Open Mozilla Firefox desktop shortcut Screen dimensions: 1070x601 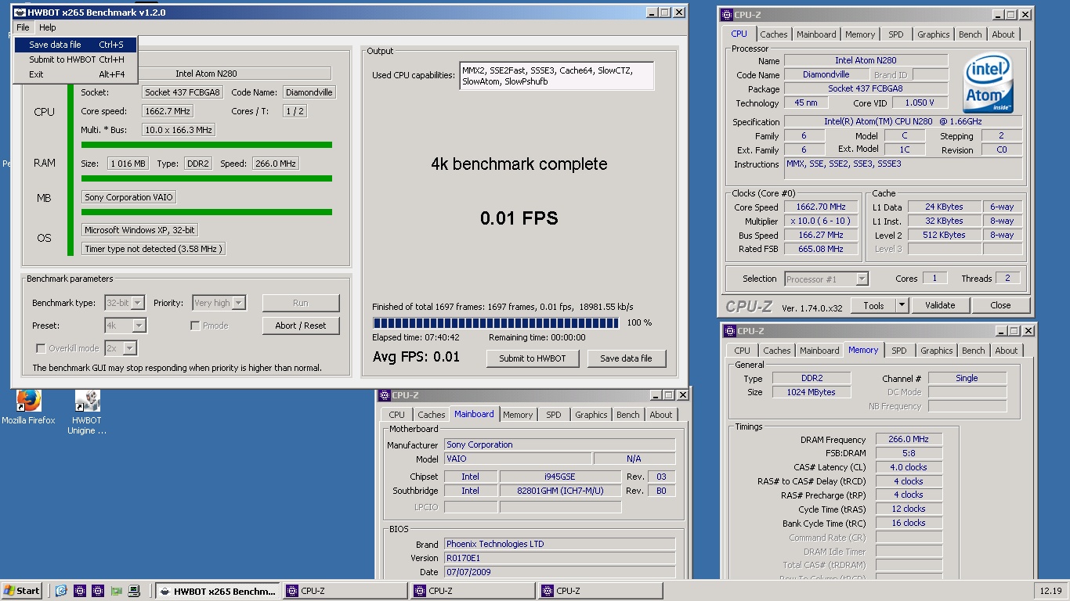pyautogui.click(x=28, y=407)
